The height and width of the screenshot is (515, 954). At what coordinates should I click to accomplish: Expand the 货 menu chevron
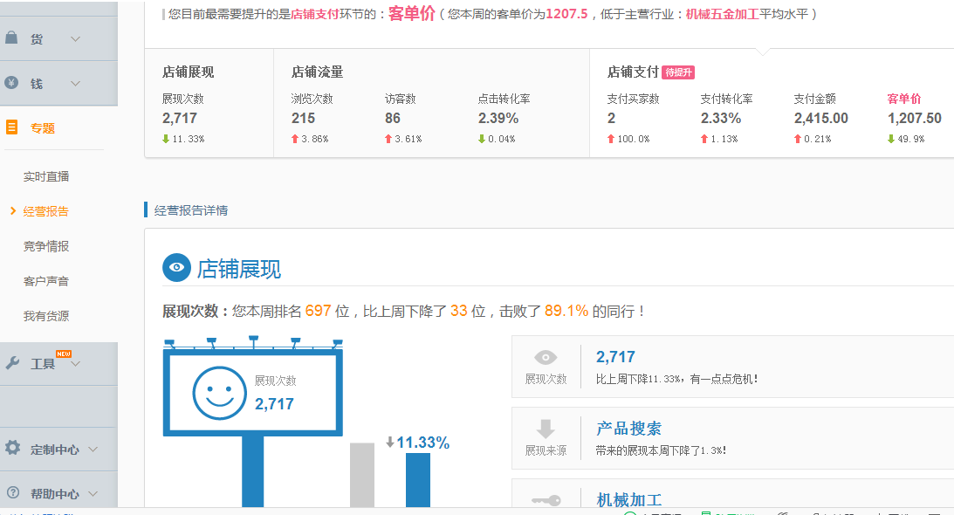pos(76,39)
